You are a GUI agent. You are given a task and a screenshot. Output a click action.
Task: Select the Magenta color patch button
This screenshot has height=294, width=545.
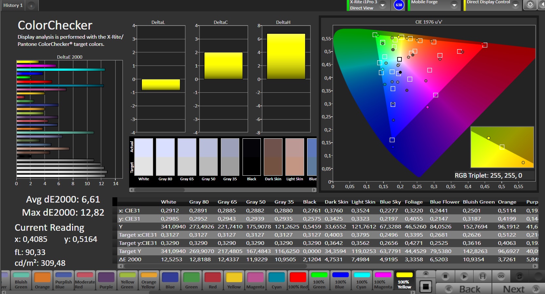255,281
